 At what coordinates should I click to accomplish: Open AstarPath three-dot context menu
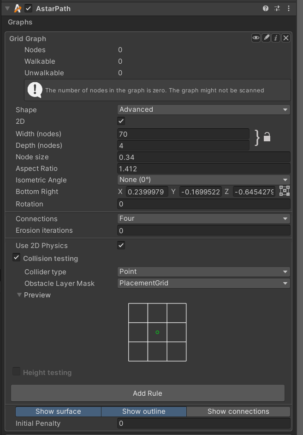[289, 8]
